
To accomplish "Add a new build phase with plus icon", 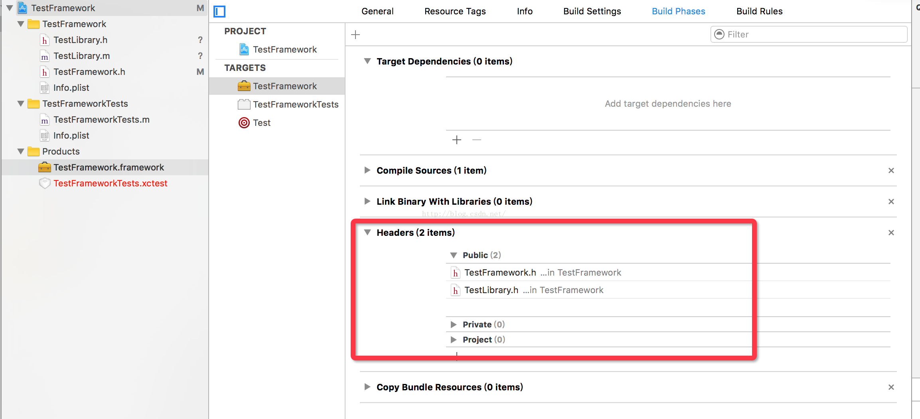I will 355,35.
